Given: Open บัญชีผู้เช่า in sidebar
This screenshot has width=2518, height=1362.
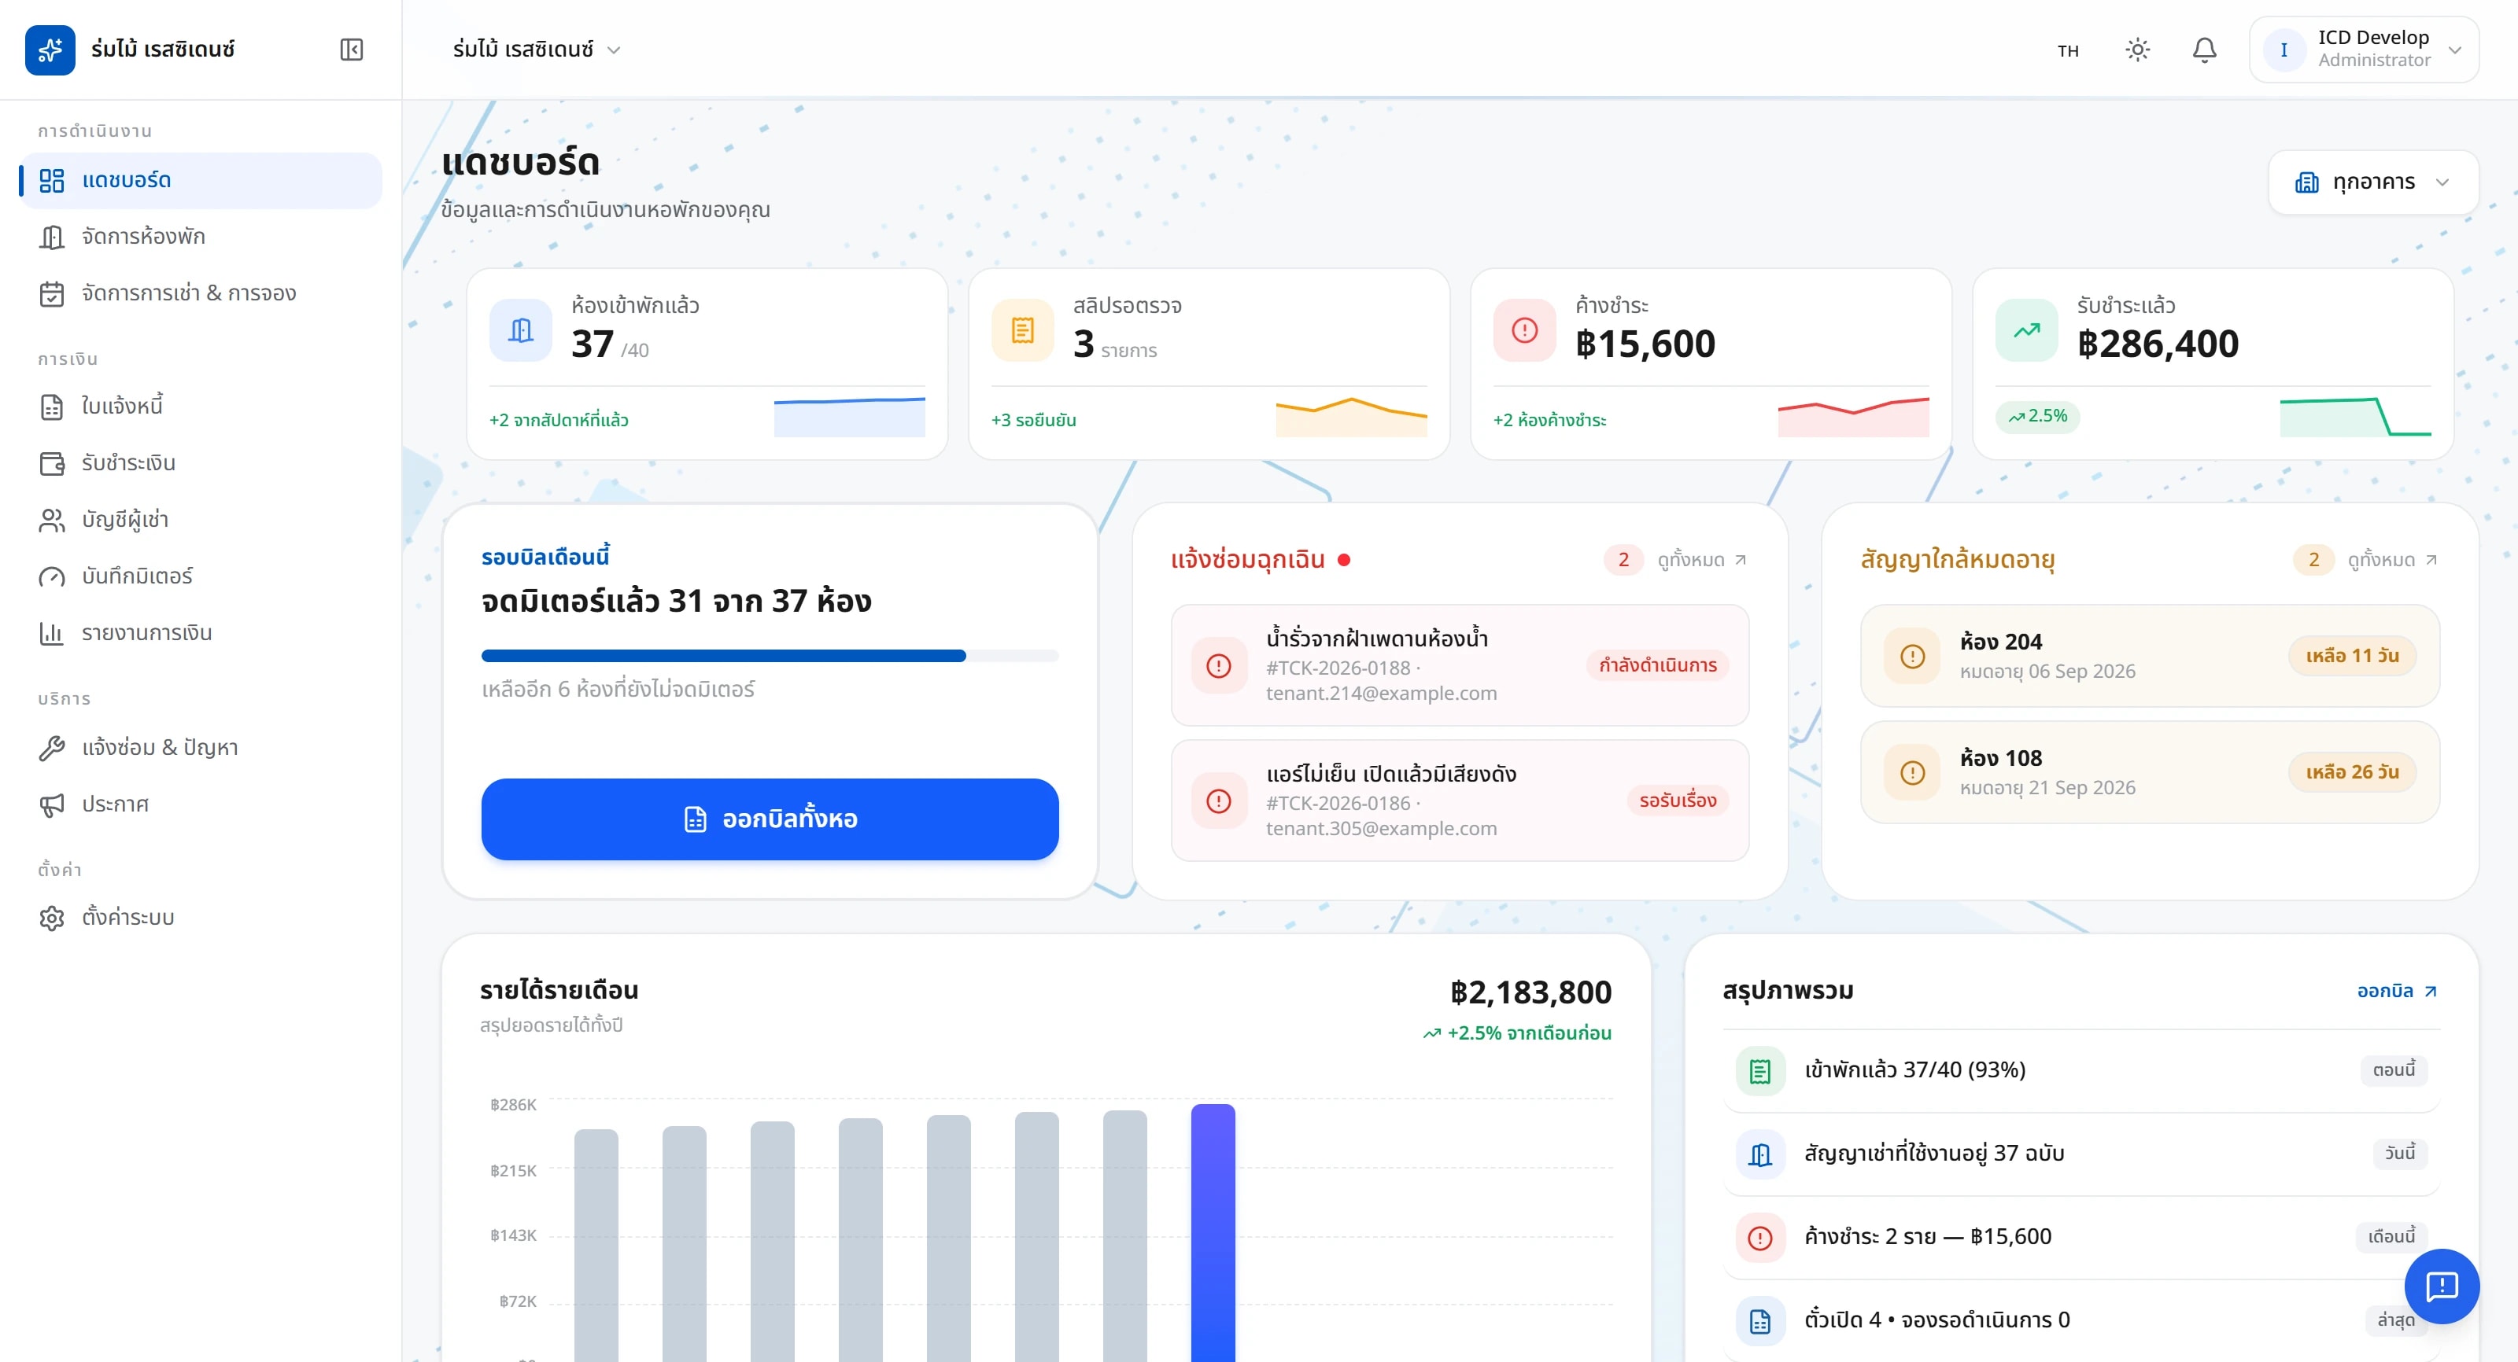Looking at the screenshot, I should click(x=201, y=520).
